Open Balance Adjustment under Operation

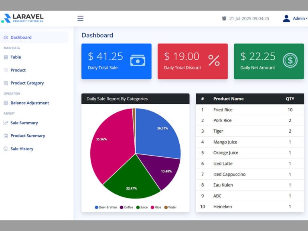[30, 103]
